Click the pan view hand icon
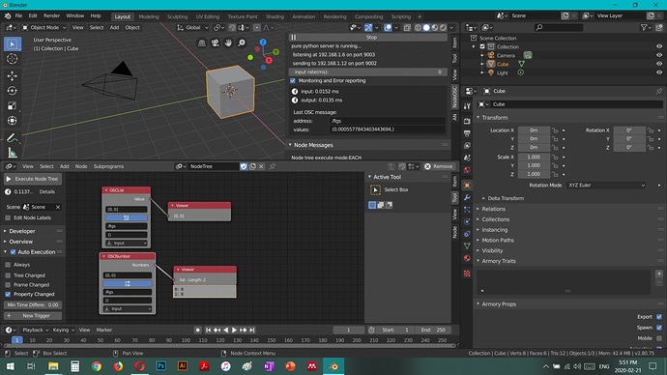Screen dimensions: 667x375 pos(228,43)
